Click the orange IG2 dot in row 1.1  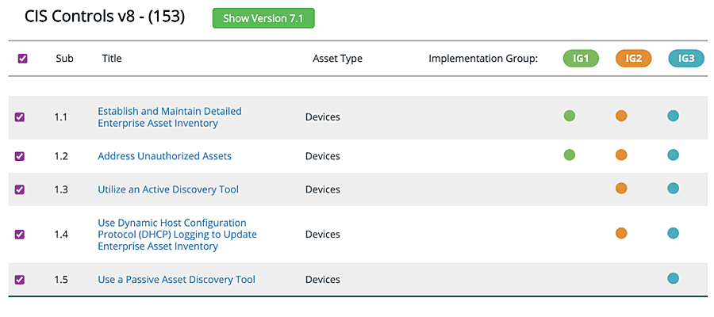click(x=621, y=116)
